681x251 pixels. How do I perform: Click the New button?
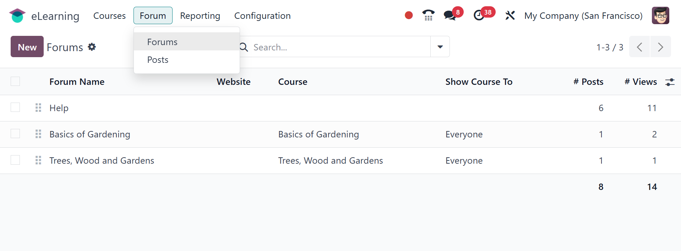point(27,47)
